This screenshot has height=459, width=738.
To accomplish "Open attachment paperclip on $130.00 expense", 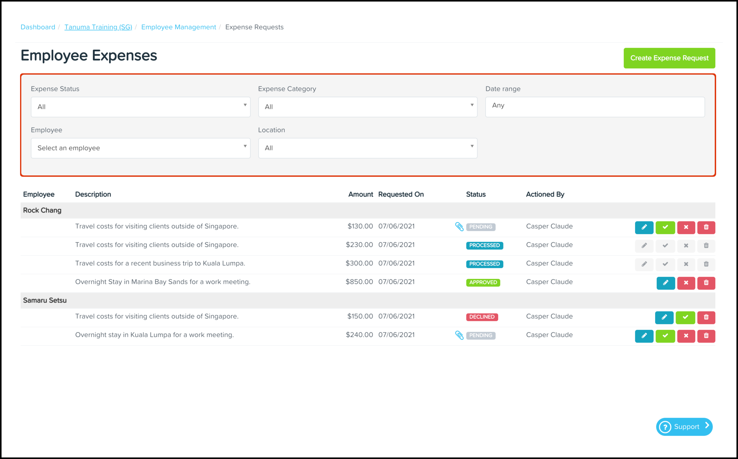I will (459, 226).
